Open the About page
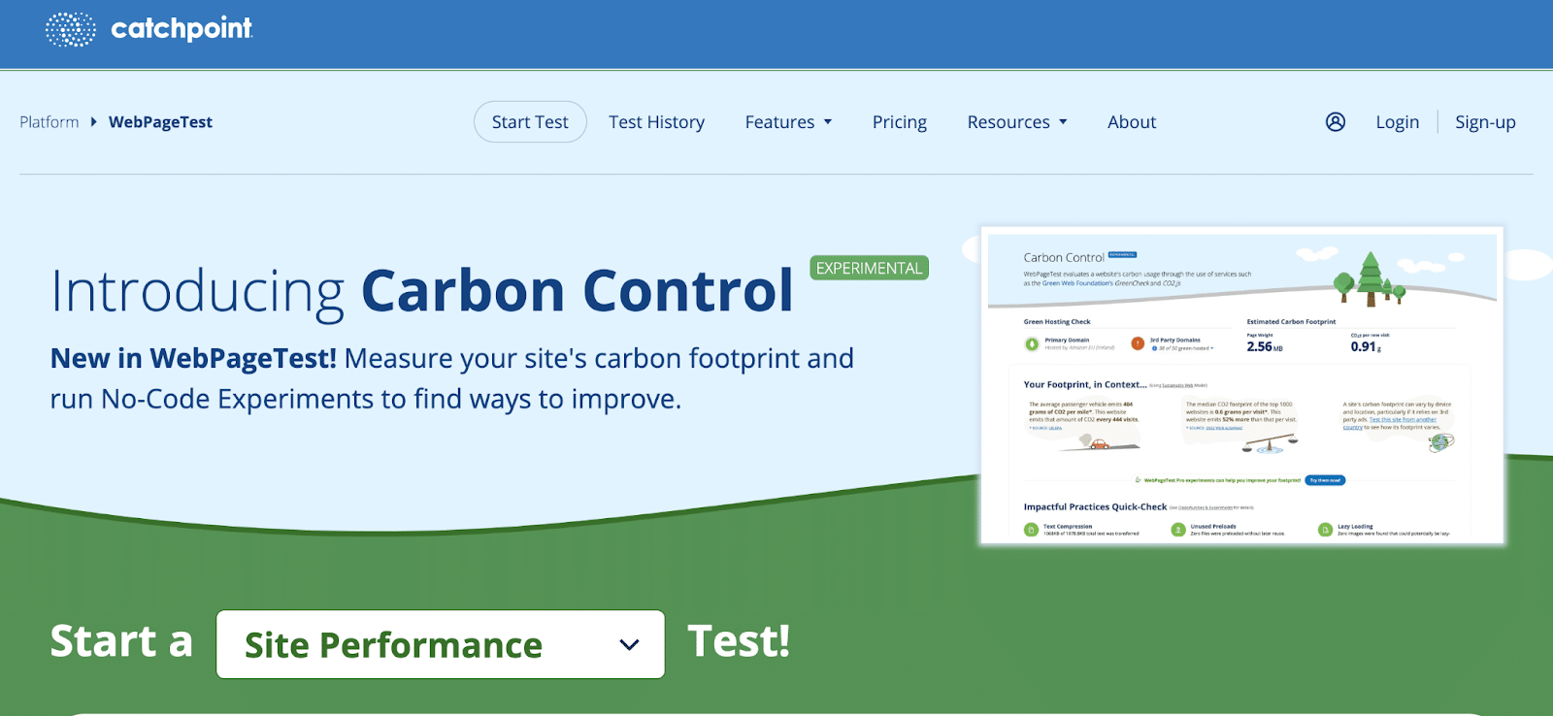This screenshot has height=716, width=1553. (x=1132, y=122)
